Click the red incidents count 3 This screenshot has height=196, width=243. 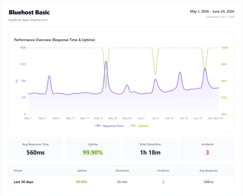207,153
